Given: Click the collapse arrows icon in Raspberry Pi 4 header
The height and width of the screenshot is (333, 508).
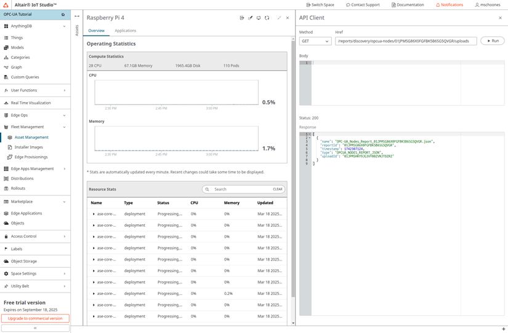Looking at the screenshot, I should (x=279, y=18).
